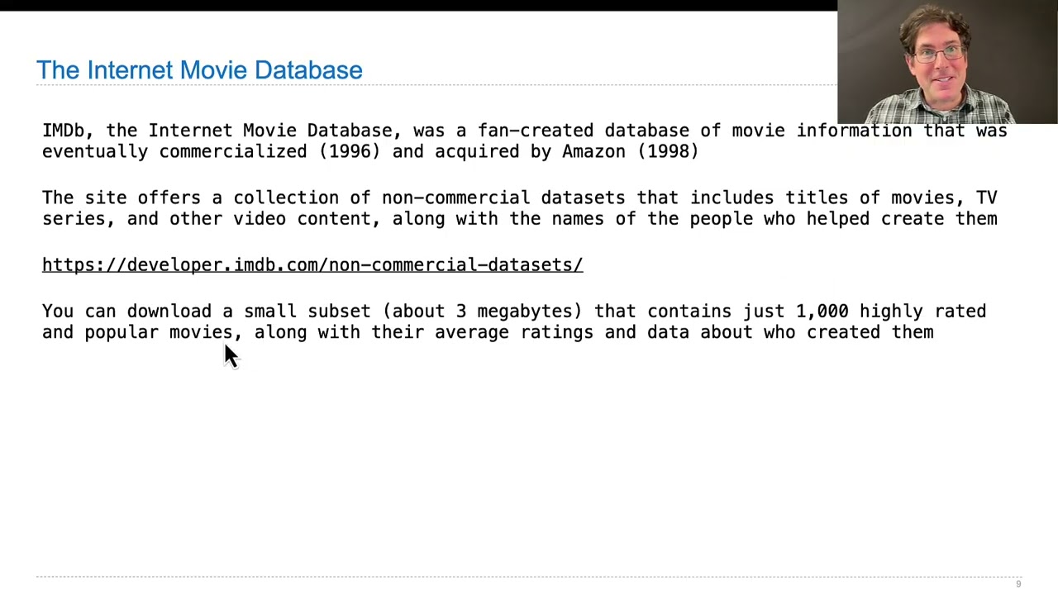Image resolution: width=1058 pixels, height=595 pixels.
Task: Click the presenter webcam video thumbnail
Action: point(947,63)
